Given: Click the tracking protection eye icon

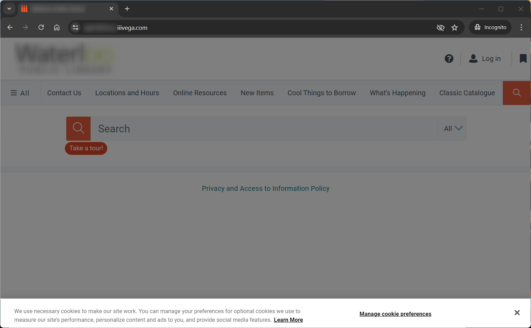Looking at the screenshot, I should (440, 28).
